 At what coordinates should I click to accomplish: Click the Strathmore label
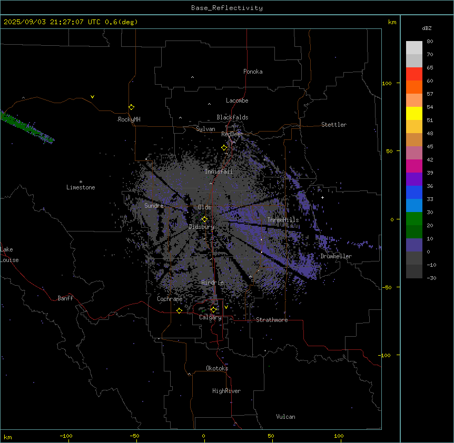tap(272, 320)
